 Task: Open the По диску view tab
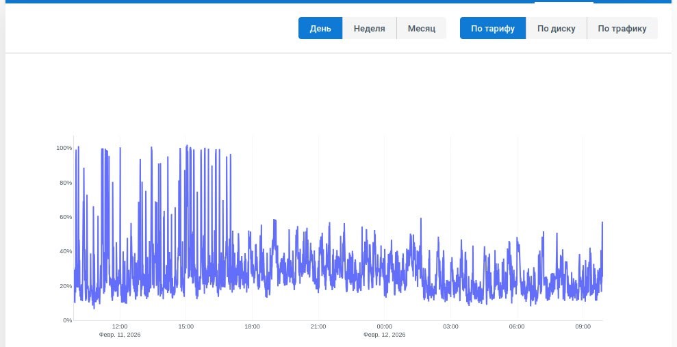556,29
